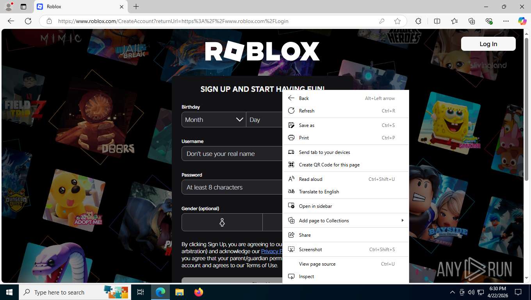Screen dimensions: 531x300
Task: Choose Save as in context menu
Action: pyautogui.click(x=346, y=125)
